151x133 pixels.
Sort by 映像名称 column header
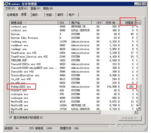tap(34, 23)
